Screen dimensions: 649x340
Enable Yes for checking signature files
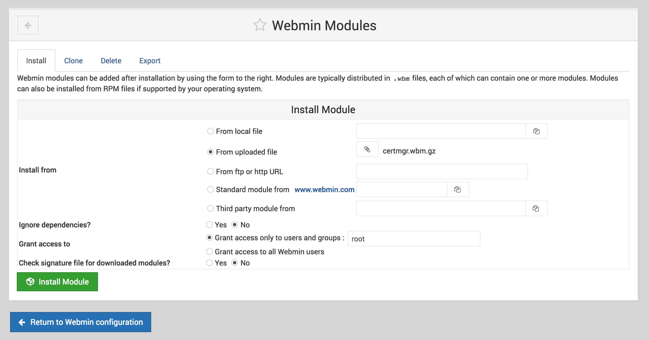point(209,263)
